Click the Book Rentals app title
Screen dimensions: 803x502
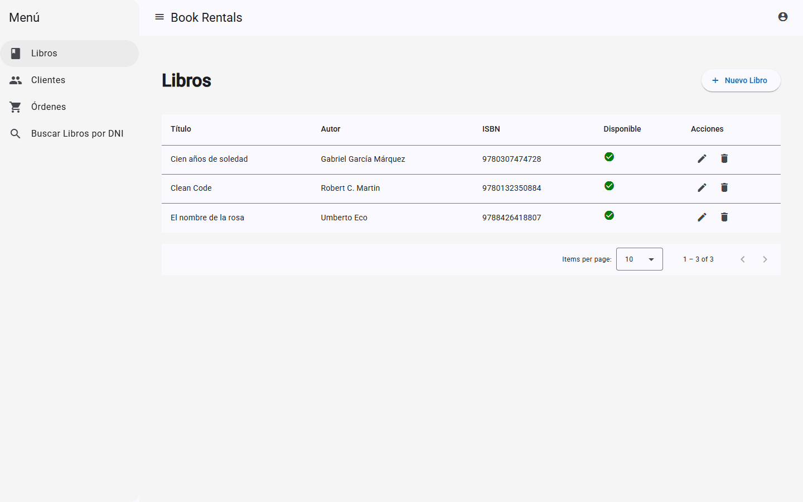click(x=206, y=17)
